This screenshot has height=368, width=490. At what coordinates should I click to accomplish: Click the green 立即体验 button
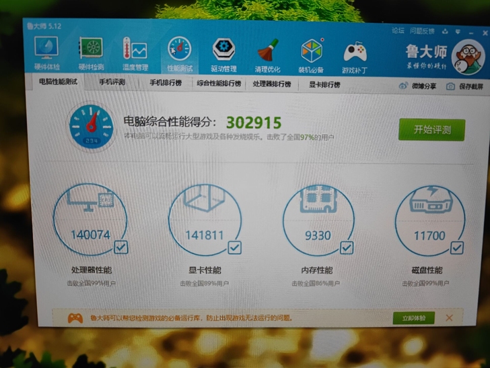tap(414, 318)
